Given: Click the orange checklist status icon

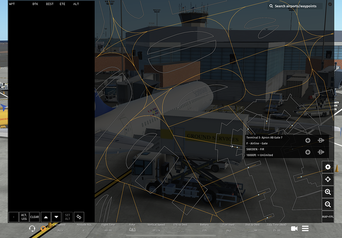Looking at the screenshot, I should click(43, 228).
